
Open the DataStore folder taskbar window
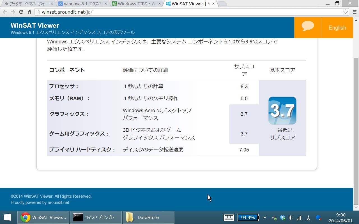point(149,217)
